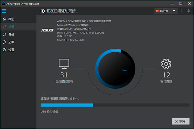Click the back arrow icon
Screen dimensions: 194x129
point(43,11)
